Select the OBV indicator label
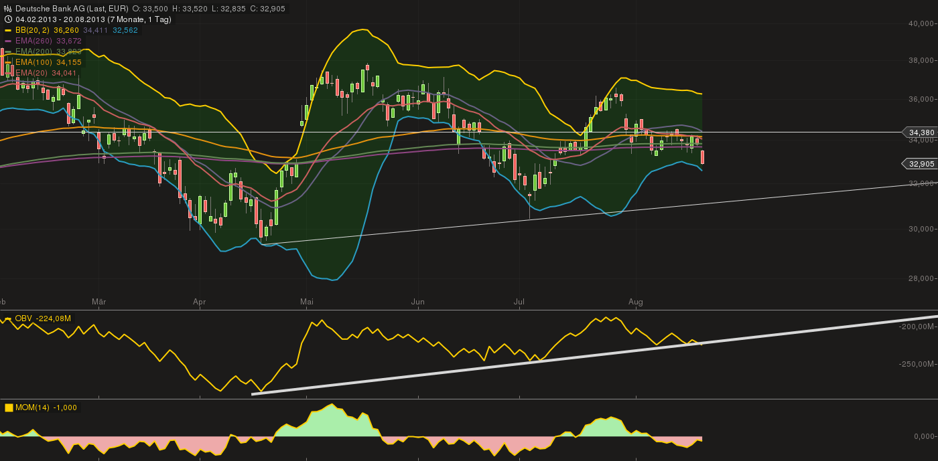The image size is (938, 461). click(23, 318)
